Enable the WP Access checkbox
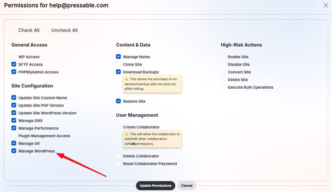The image size is (332, 192). point(14,57)
